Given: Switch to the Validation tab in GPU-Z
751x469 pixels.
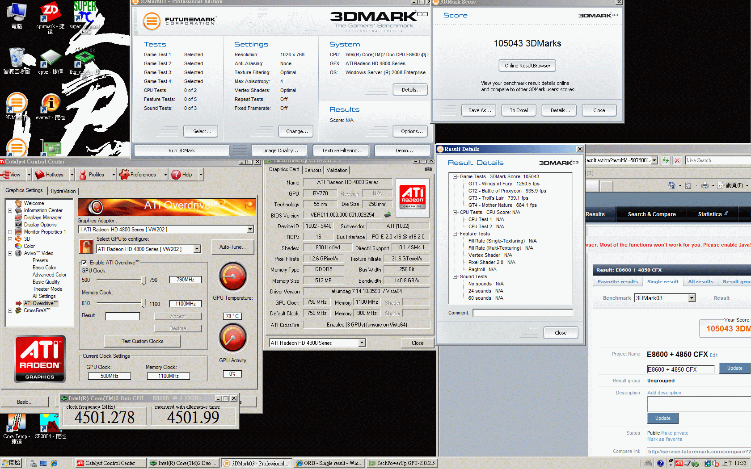Looking at the screenshot, I should 337,170.
